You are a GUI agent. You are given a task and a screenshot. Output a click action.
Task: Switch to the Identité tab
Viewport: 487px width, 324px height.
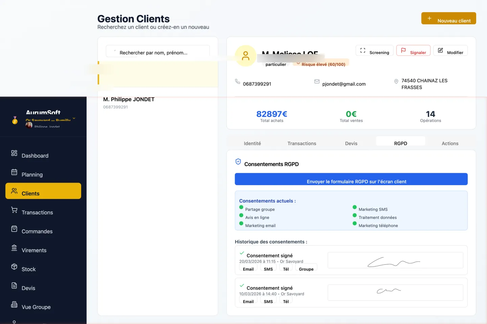(x=252, y=143)
